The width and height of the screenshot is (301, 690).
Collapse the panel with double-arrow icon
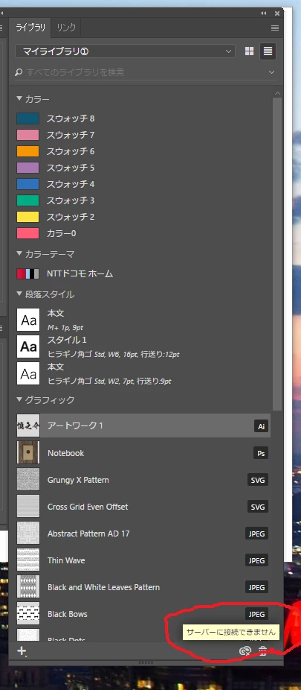click(264, 13)
